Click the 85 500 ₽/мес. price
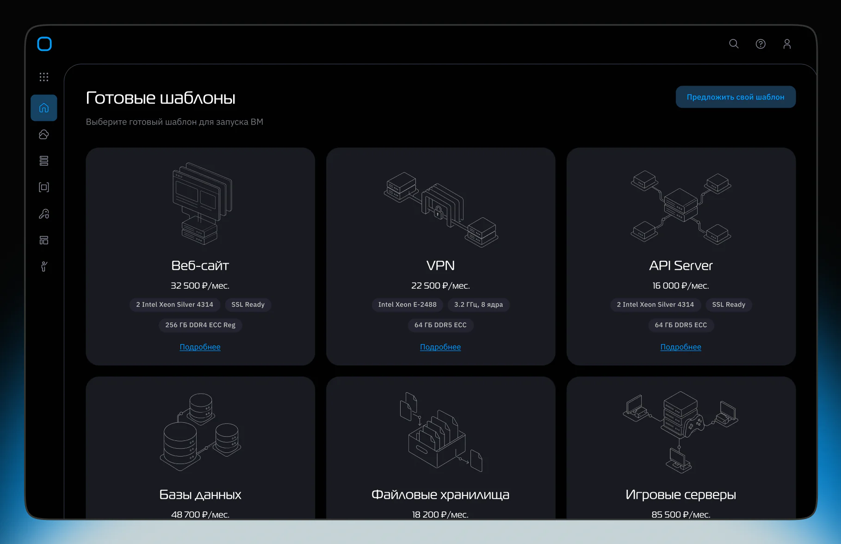 click(681, 514)
